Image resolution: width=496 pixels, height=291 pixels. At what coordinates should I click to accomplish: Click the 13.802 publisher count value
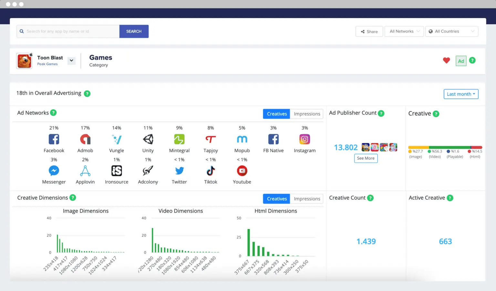(x=346, y=147)
